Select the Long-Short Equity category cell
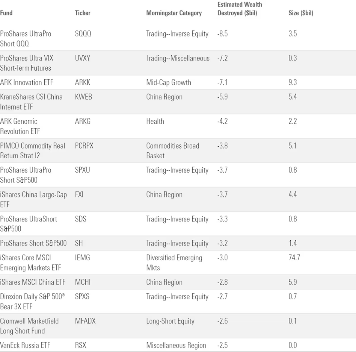Viewport: 356px width, 352px height. click(170, 321)
